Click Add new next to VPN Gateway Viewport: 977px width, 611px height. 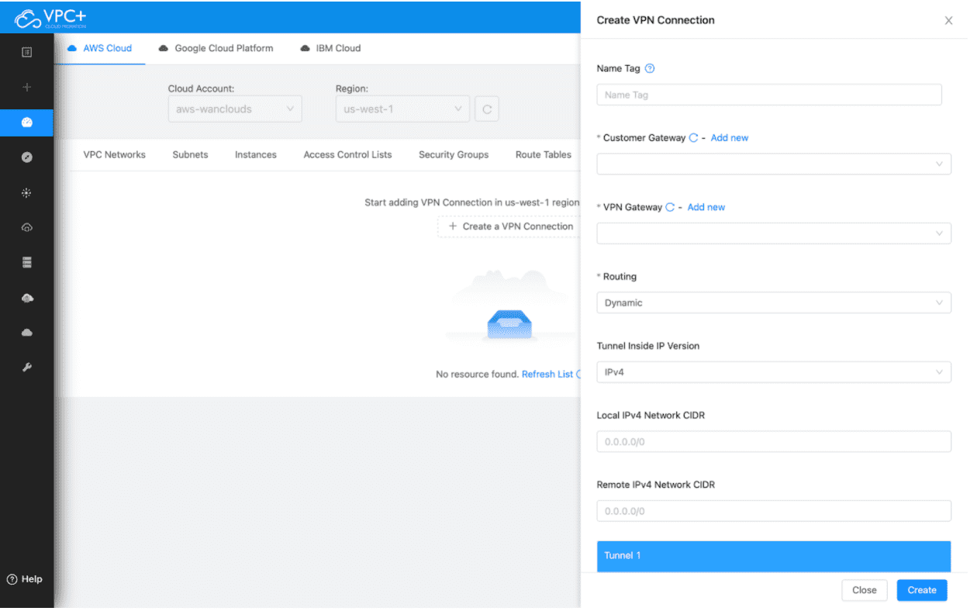pos(706,207)
